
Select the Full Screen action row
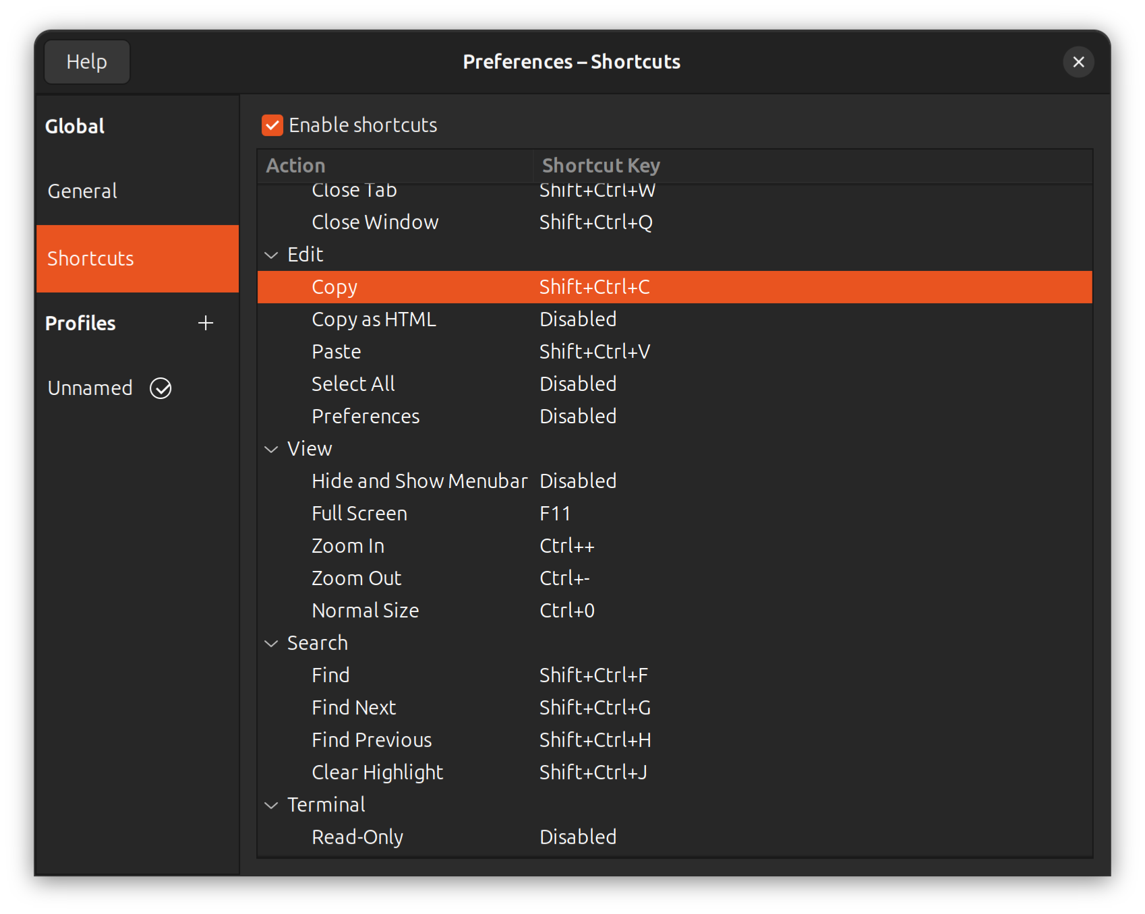[x=674, y=514]
